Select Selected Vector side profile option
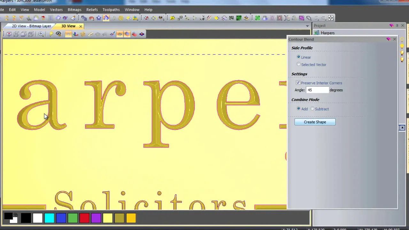 coord(298,64)
